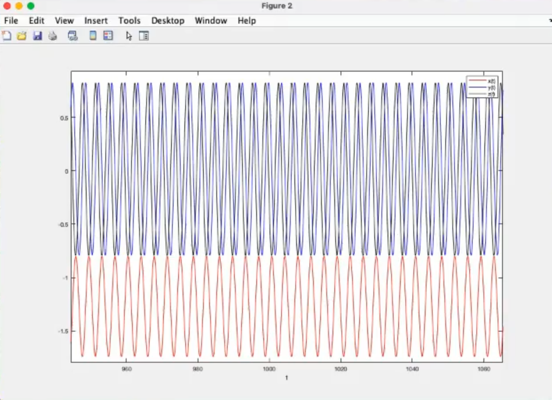552x400 pixels.
Task: Toggle the Insert Legend toolbar button
Action: click(x=108, y=36)
